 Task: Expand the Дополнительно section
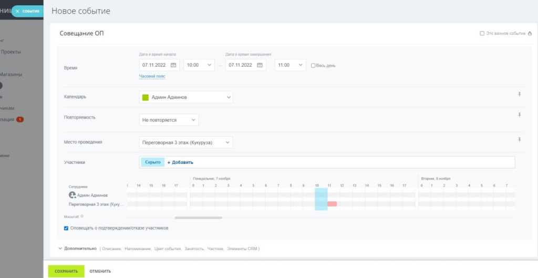click(77, 249)
